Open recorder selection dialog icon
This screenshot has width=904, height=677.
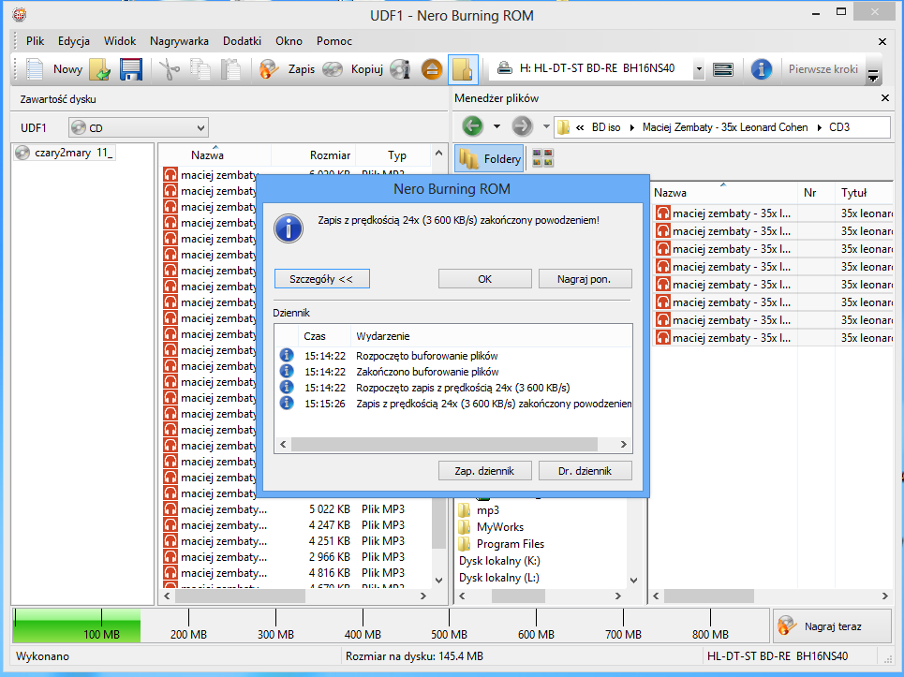point(723,69)
